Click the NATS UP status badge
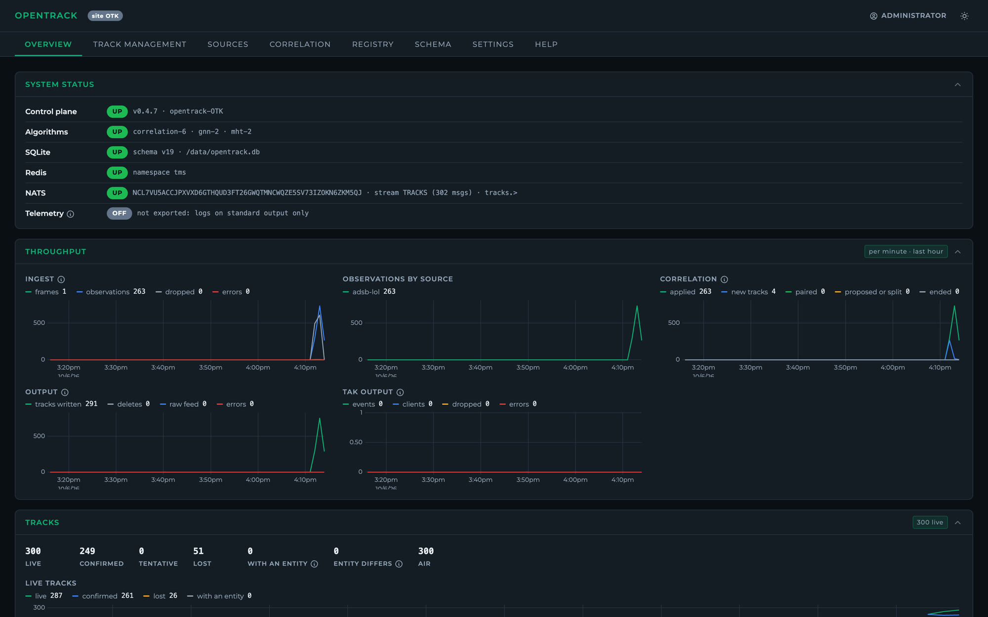 tap(117, 193)
